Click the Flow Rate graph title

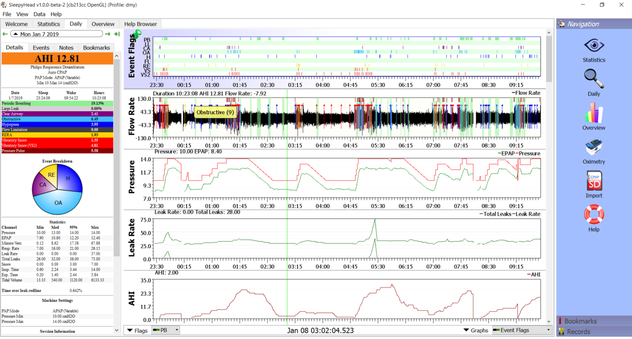point(131,116)
